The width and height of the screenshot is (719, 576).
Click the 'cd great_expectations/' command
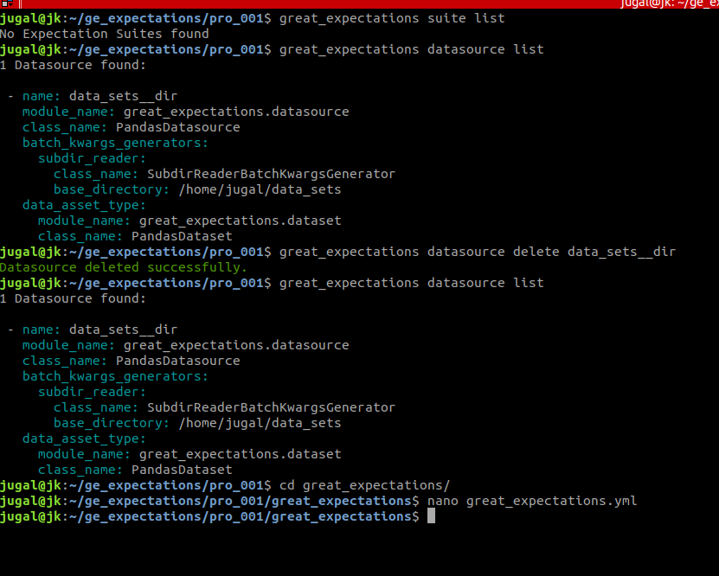364,486
